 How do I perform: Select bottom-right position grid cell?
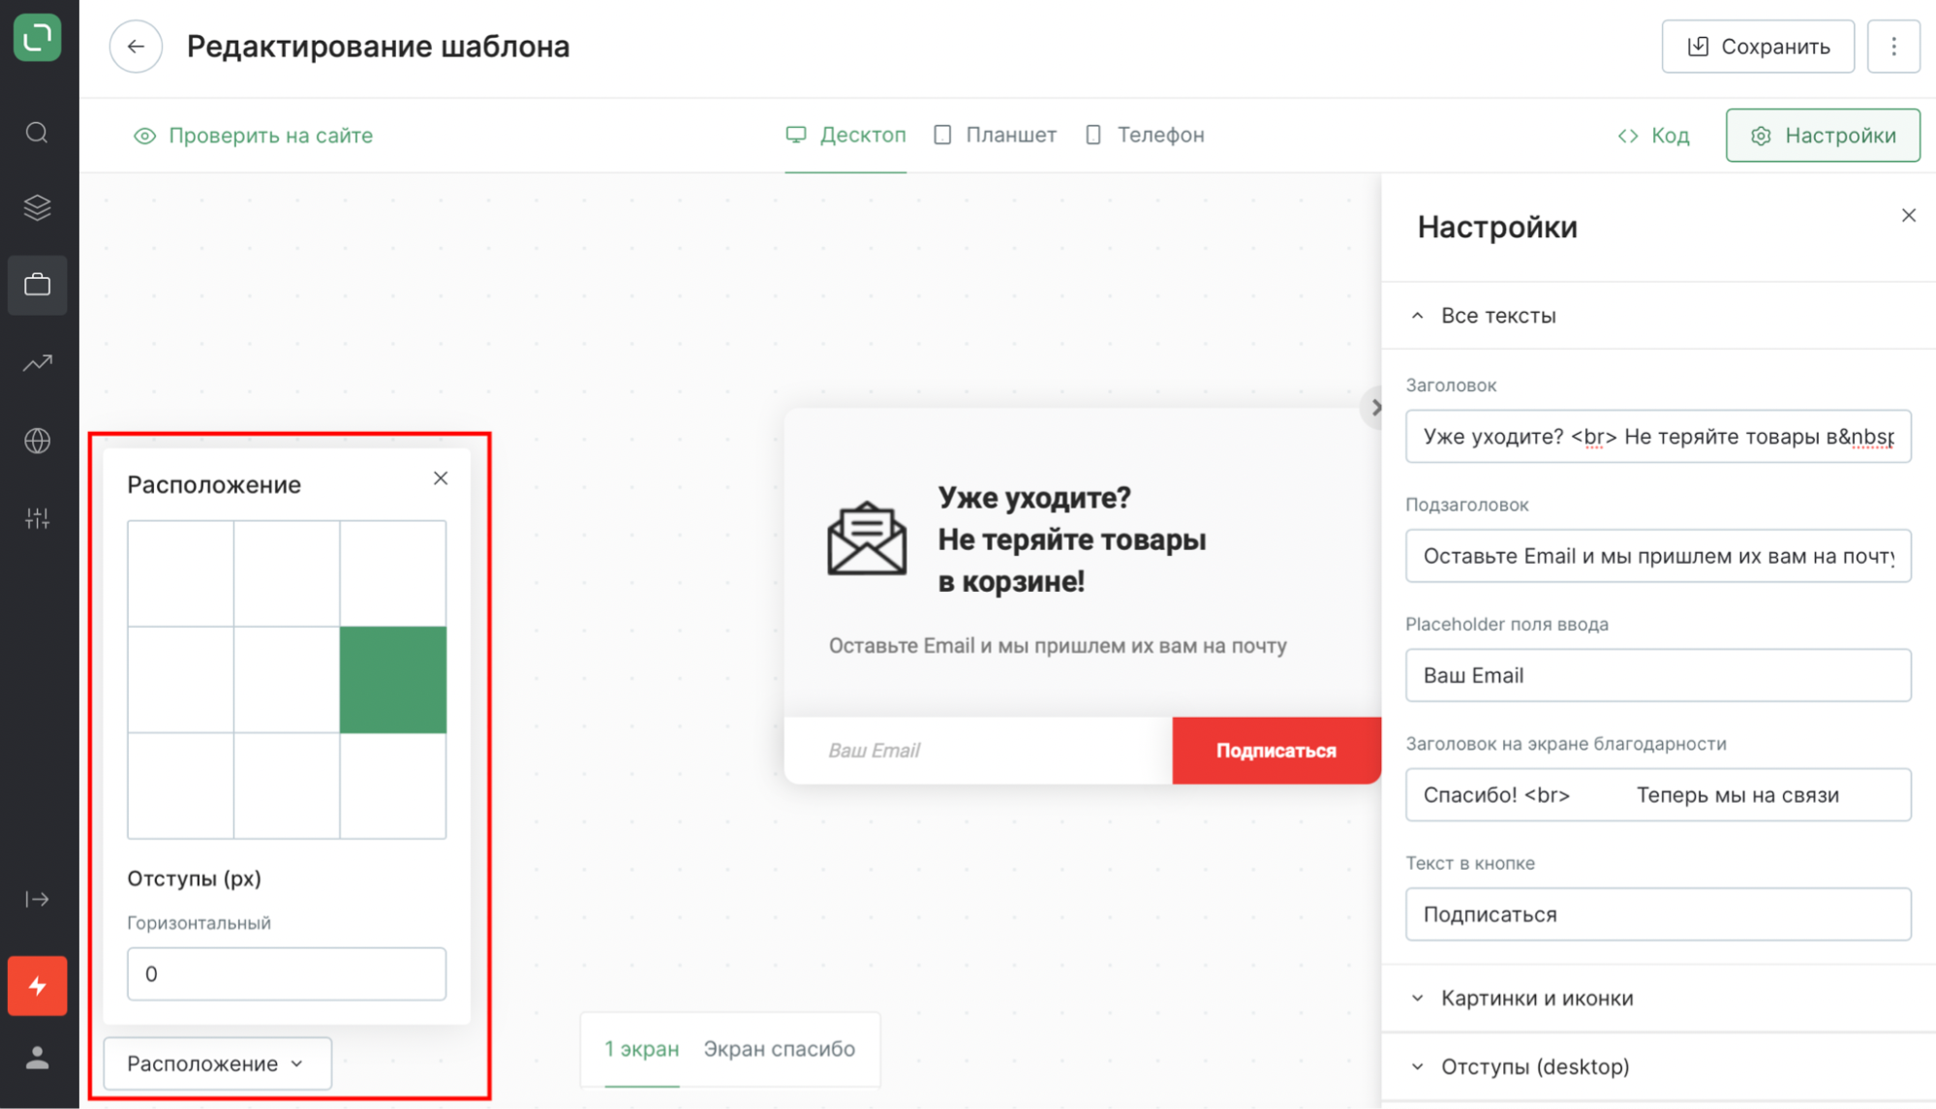[393, 786]
